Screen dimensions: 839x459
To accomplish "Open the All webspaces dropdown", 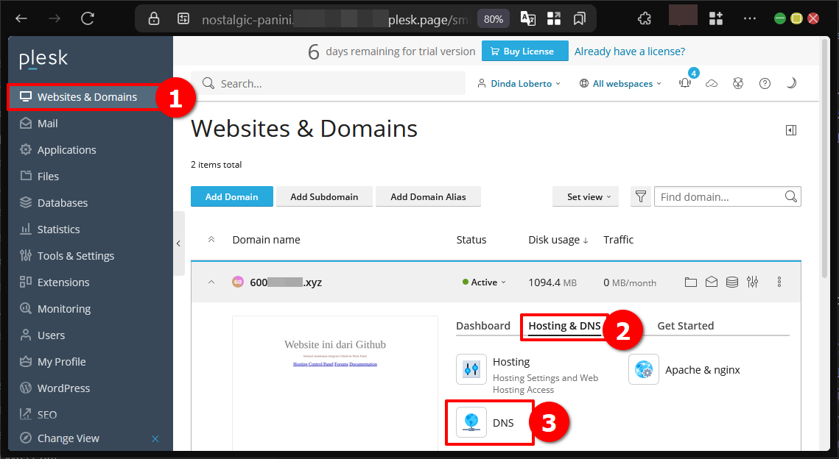I will coord(619,83).
